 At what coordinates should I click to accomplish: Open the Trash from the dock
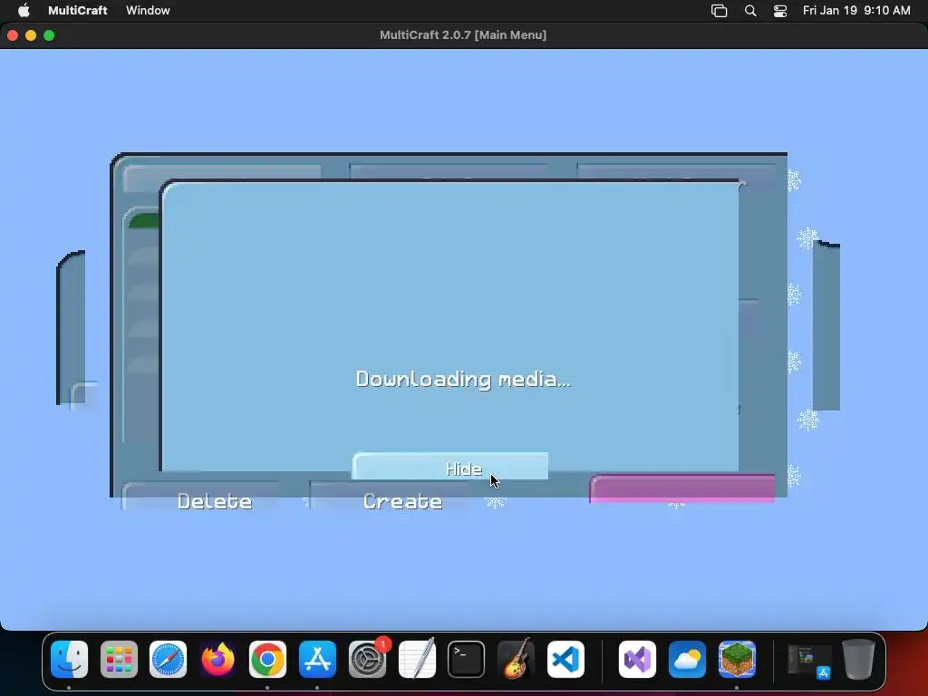pyautogui.click(x=858, y=659)
